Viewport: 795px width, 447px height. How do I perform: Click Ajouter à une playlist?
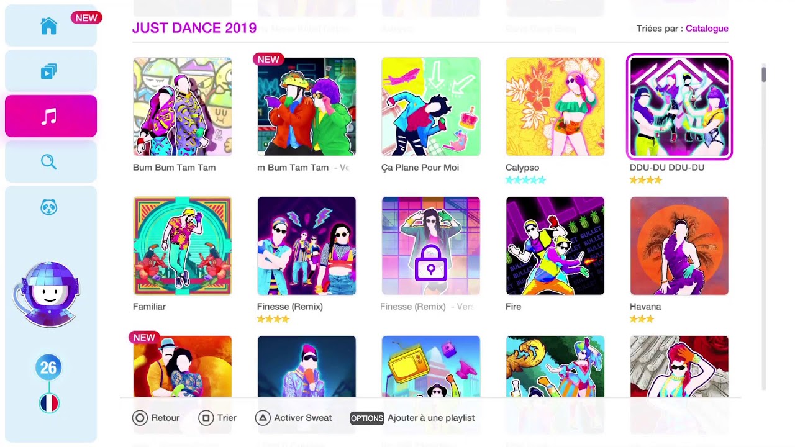(x=431, y=418)
